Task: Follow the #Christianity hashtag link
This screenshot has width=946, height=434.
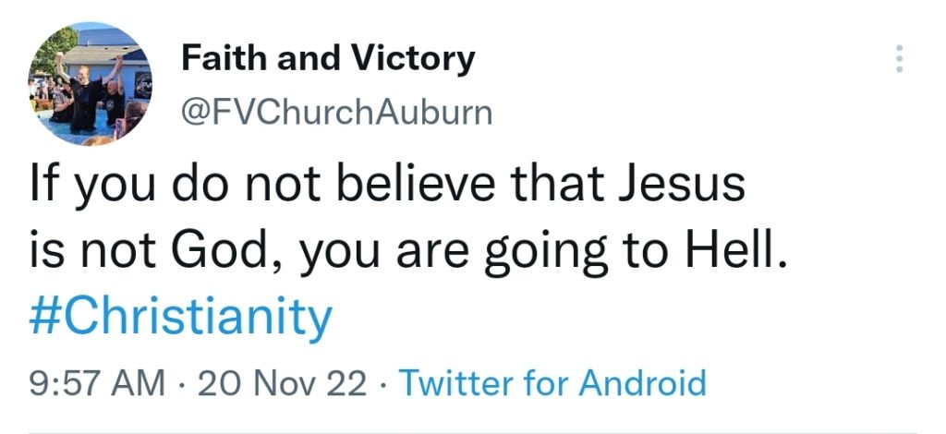Action: pyautogui.click(x=180, y=317)
